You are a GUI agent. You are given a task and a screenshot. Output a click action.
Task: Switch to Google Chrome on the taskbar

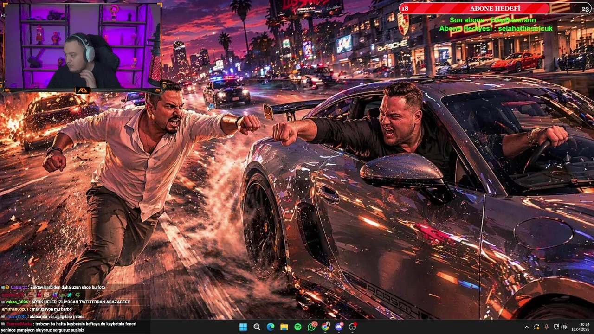325,327
